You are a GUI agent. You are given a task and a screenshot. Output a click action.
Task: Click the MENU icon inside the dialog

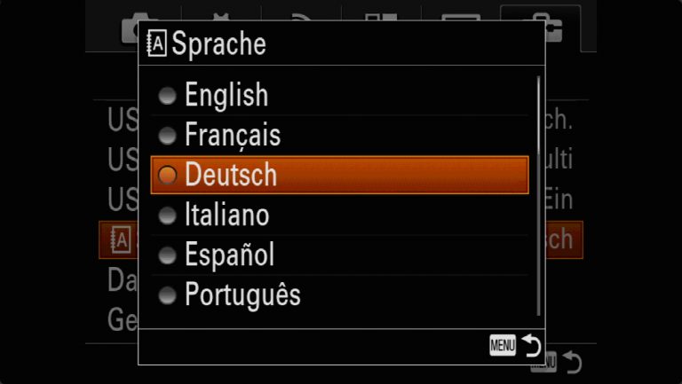click(x=503, y=345)
